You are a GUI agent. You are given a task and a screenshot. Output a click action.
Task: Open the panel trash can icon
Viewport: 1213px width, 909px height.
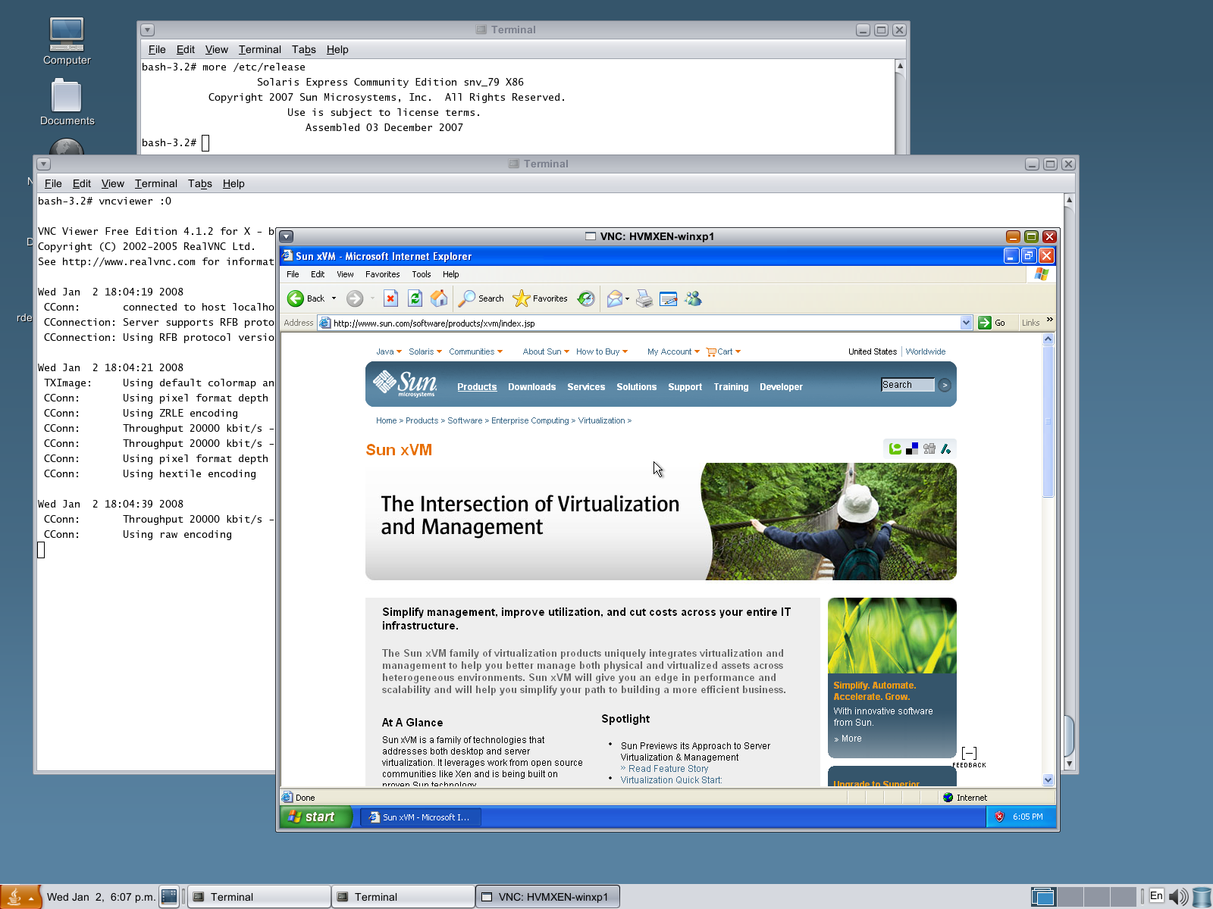pos(1202,897)
